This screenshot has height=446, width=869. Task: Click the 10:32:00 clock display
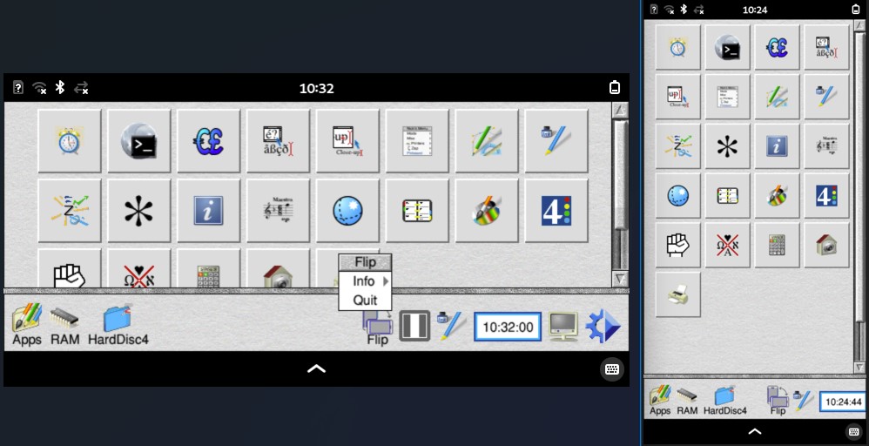pyautogui.click(x=508, y=327)
